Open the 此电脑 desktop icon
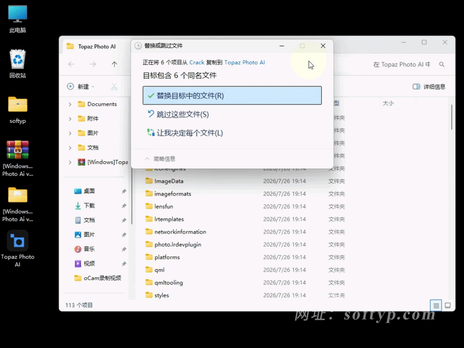Image resolution: width=464 pixels, height=348 pixels. (x=17, y=19)
